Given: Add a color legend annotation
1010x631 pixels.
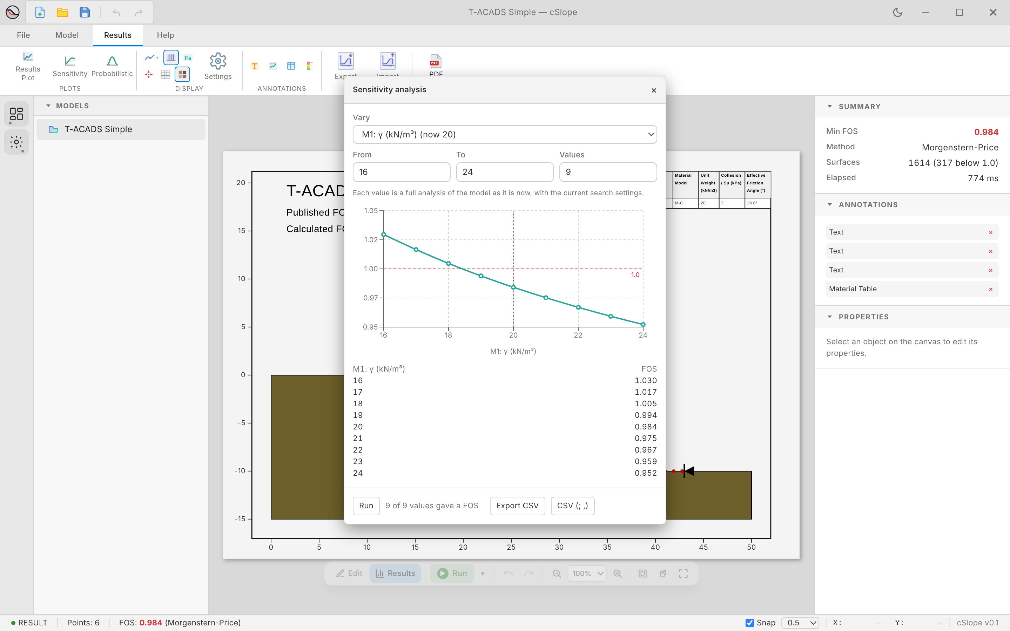Looking at the screenshot, I should point(310,66).
